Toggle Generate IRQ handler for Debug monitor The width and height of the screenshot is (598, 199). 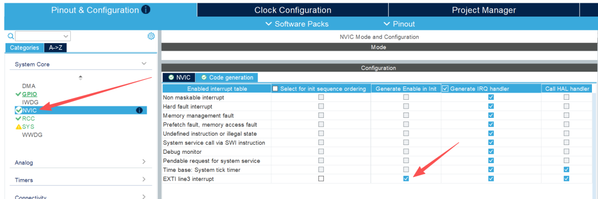point(491,152)
